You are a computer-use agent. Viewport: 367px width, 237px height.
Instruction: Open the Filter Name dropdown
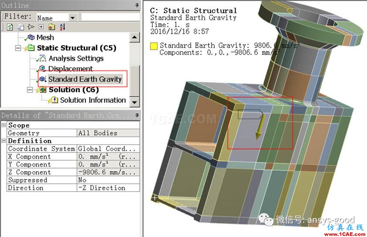(72, 18)
